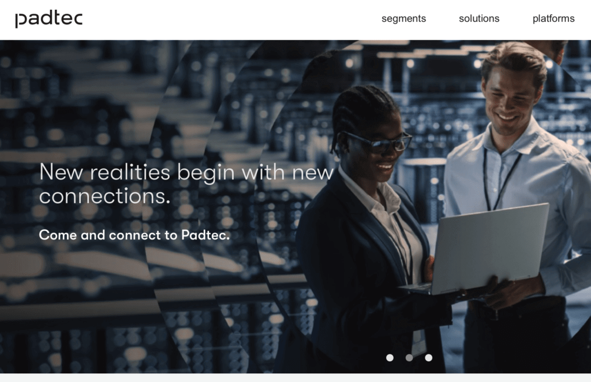Click the padtec logo in the header
The height and width of the screenshot is (382, 591).
[48, 19]
